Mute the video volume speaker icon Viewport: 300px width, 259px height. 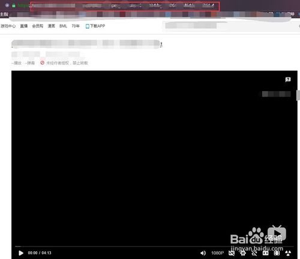coord(203,253)
